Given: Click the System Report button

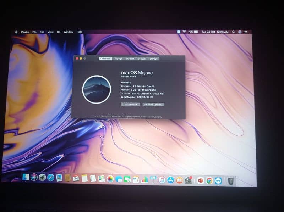Looking at the screenshot, I should click(x=130, y=104).
